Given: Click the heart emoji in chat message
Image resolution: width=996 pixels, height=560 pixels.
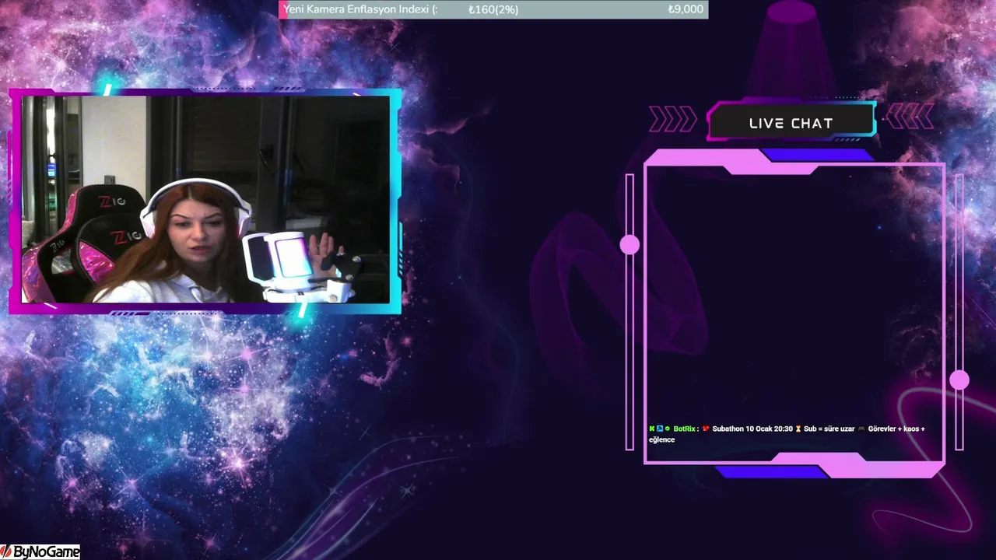Looking at the screenshot, I should tap(706, 429).
